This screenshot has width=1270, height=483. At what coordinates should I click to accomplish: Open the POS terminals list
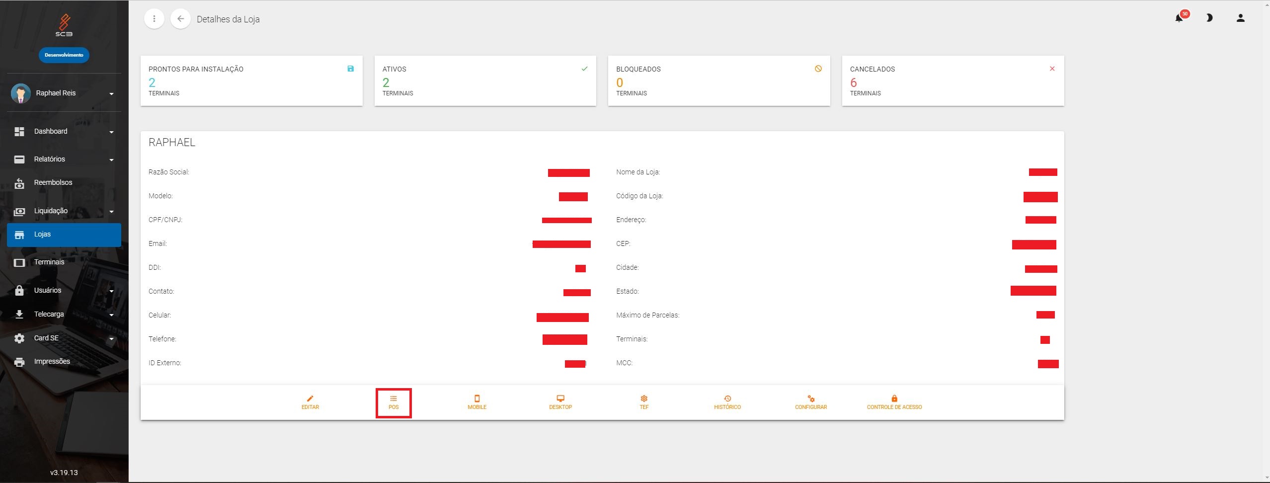394,402
